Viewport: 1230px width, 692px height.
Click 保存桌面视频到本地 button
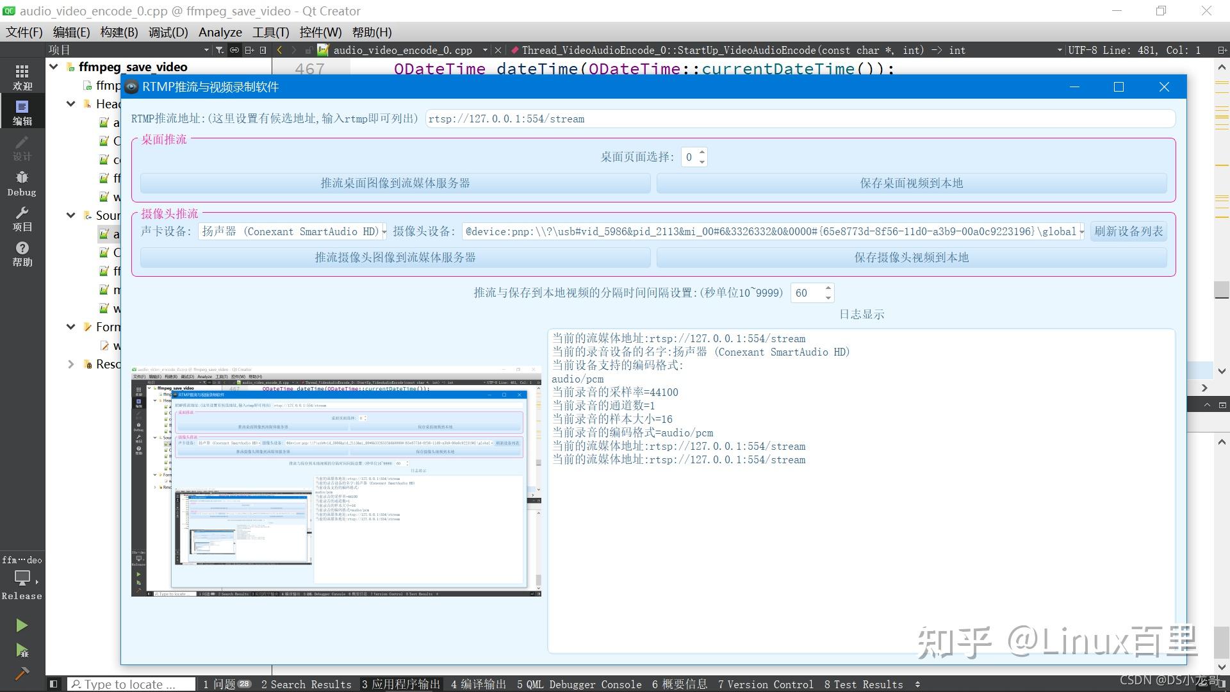click(914, 183)
